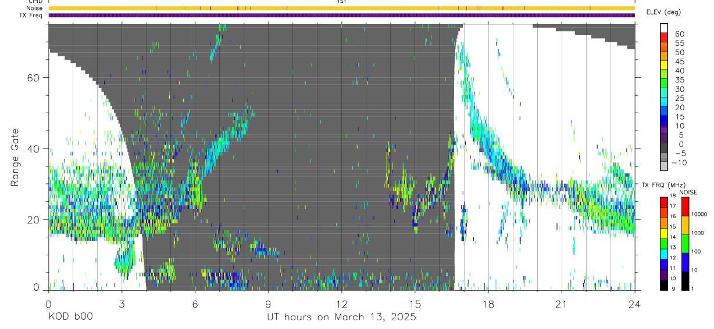Click the Range Gate y-axis title

click(x=16, y=157)
